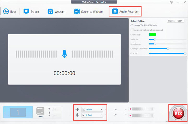Switch to Screen & Webcam mode label
The image size is (188, 124).
[x=92, y=12]
